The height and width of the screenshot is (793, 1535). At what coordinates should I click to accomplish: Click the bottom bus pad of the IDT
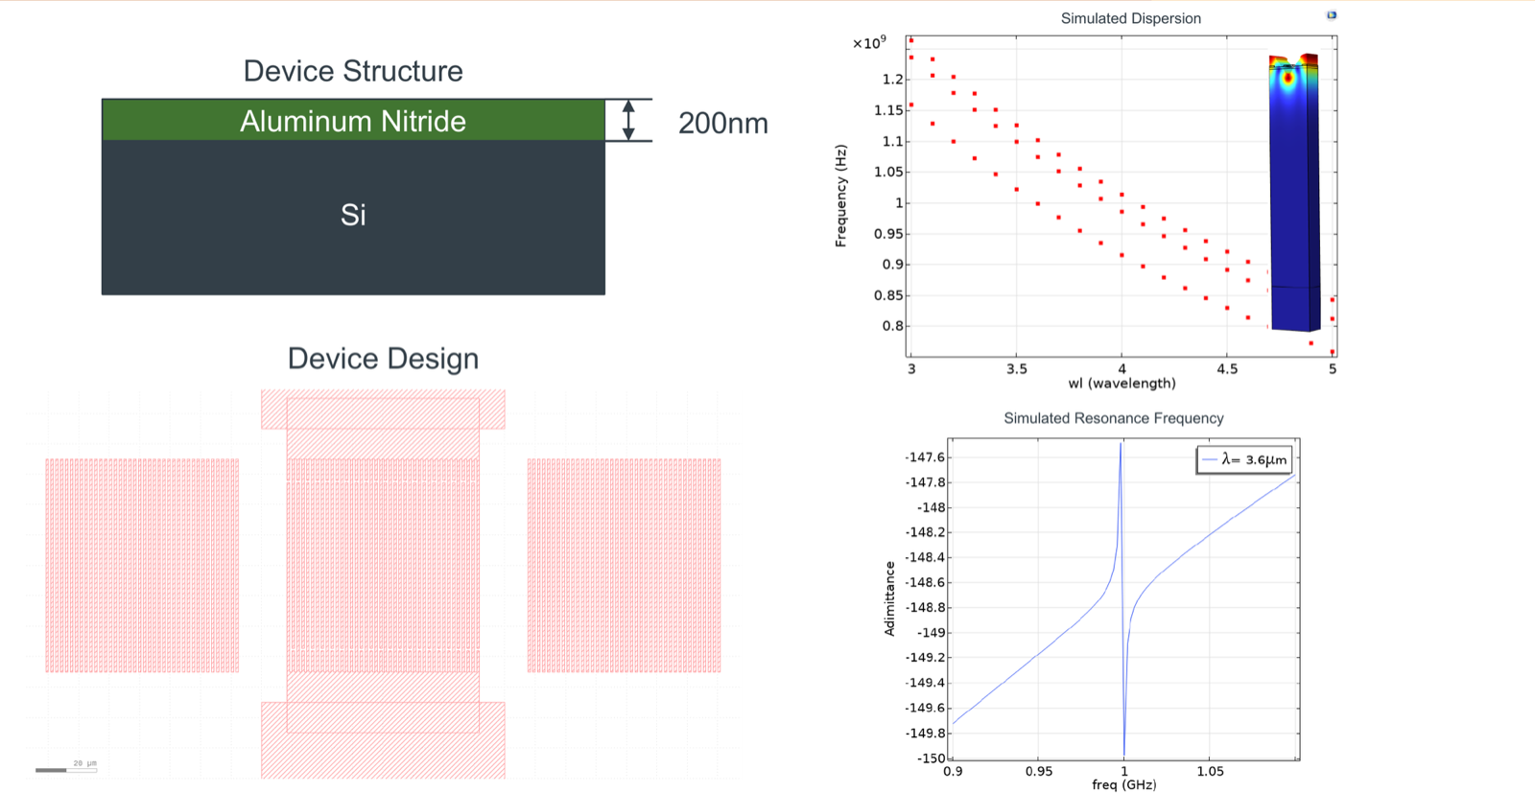pos(383,740)
